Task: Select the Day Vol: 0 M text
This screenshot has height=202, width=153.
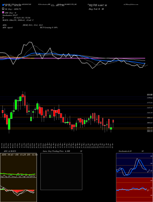Action: 96,9
